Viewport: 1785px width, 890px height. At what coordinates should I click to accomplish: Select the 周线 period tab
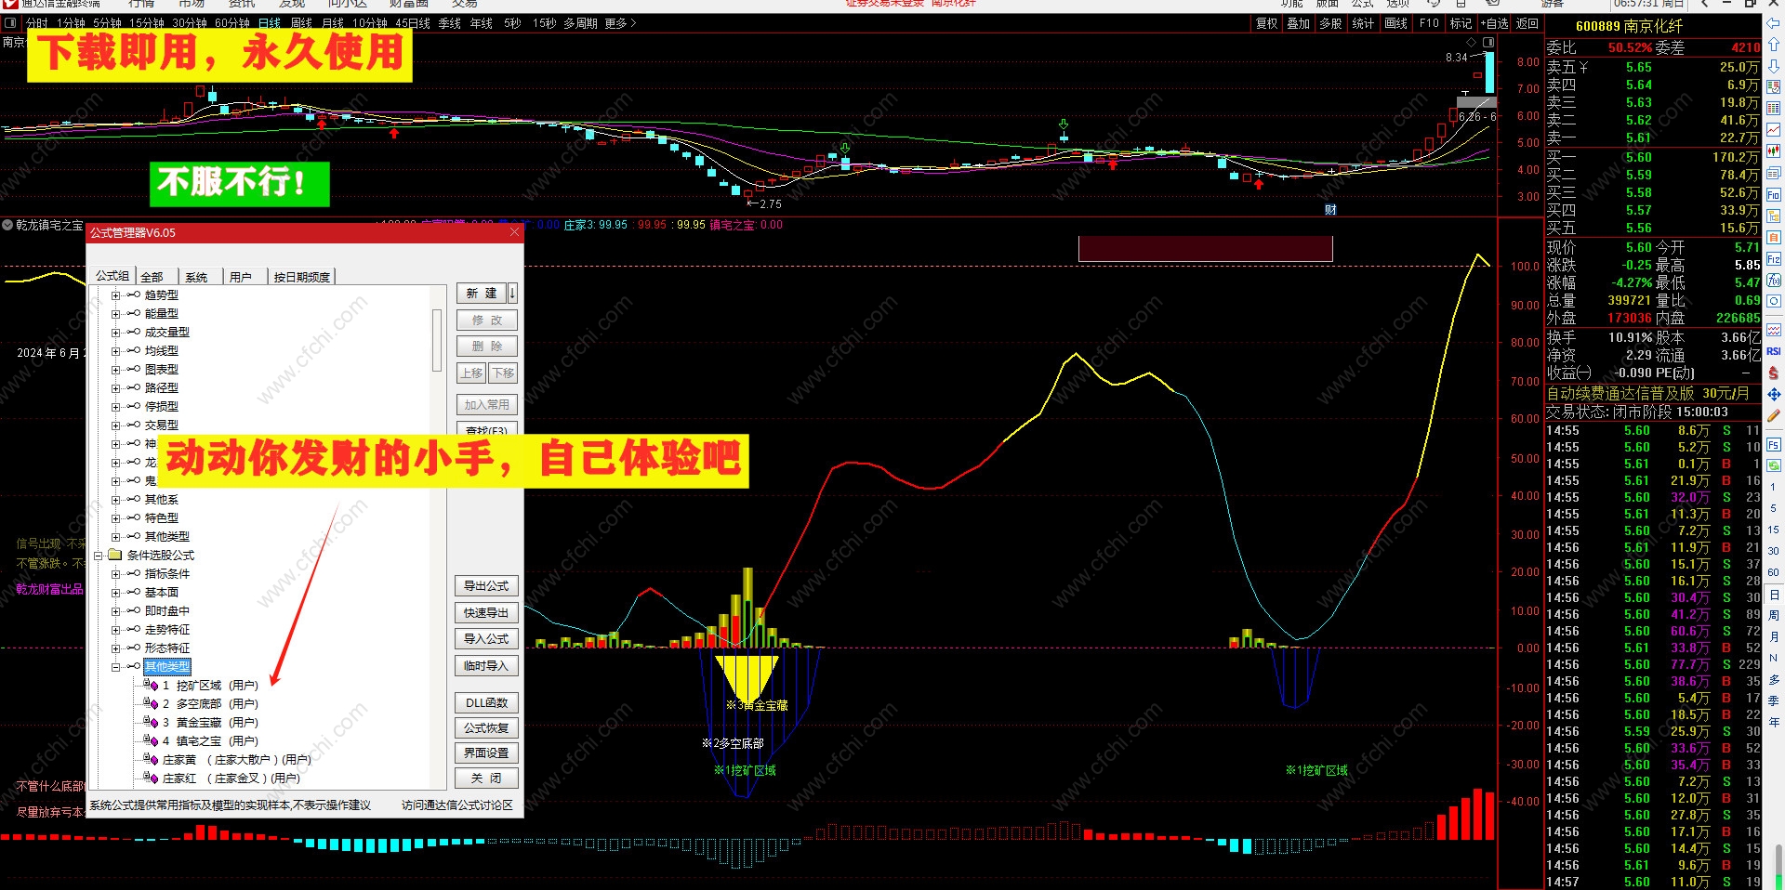tap(301, 23)
